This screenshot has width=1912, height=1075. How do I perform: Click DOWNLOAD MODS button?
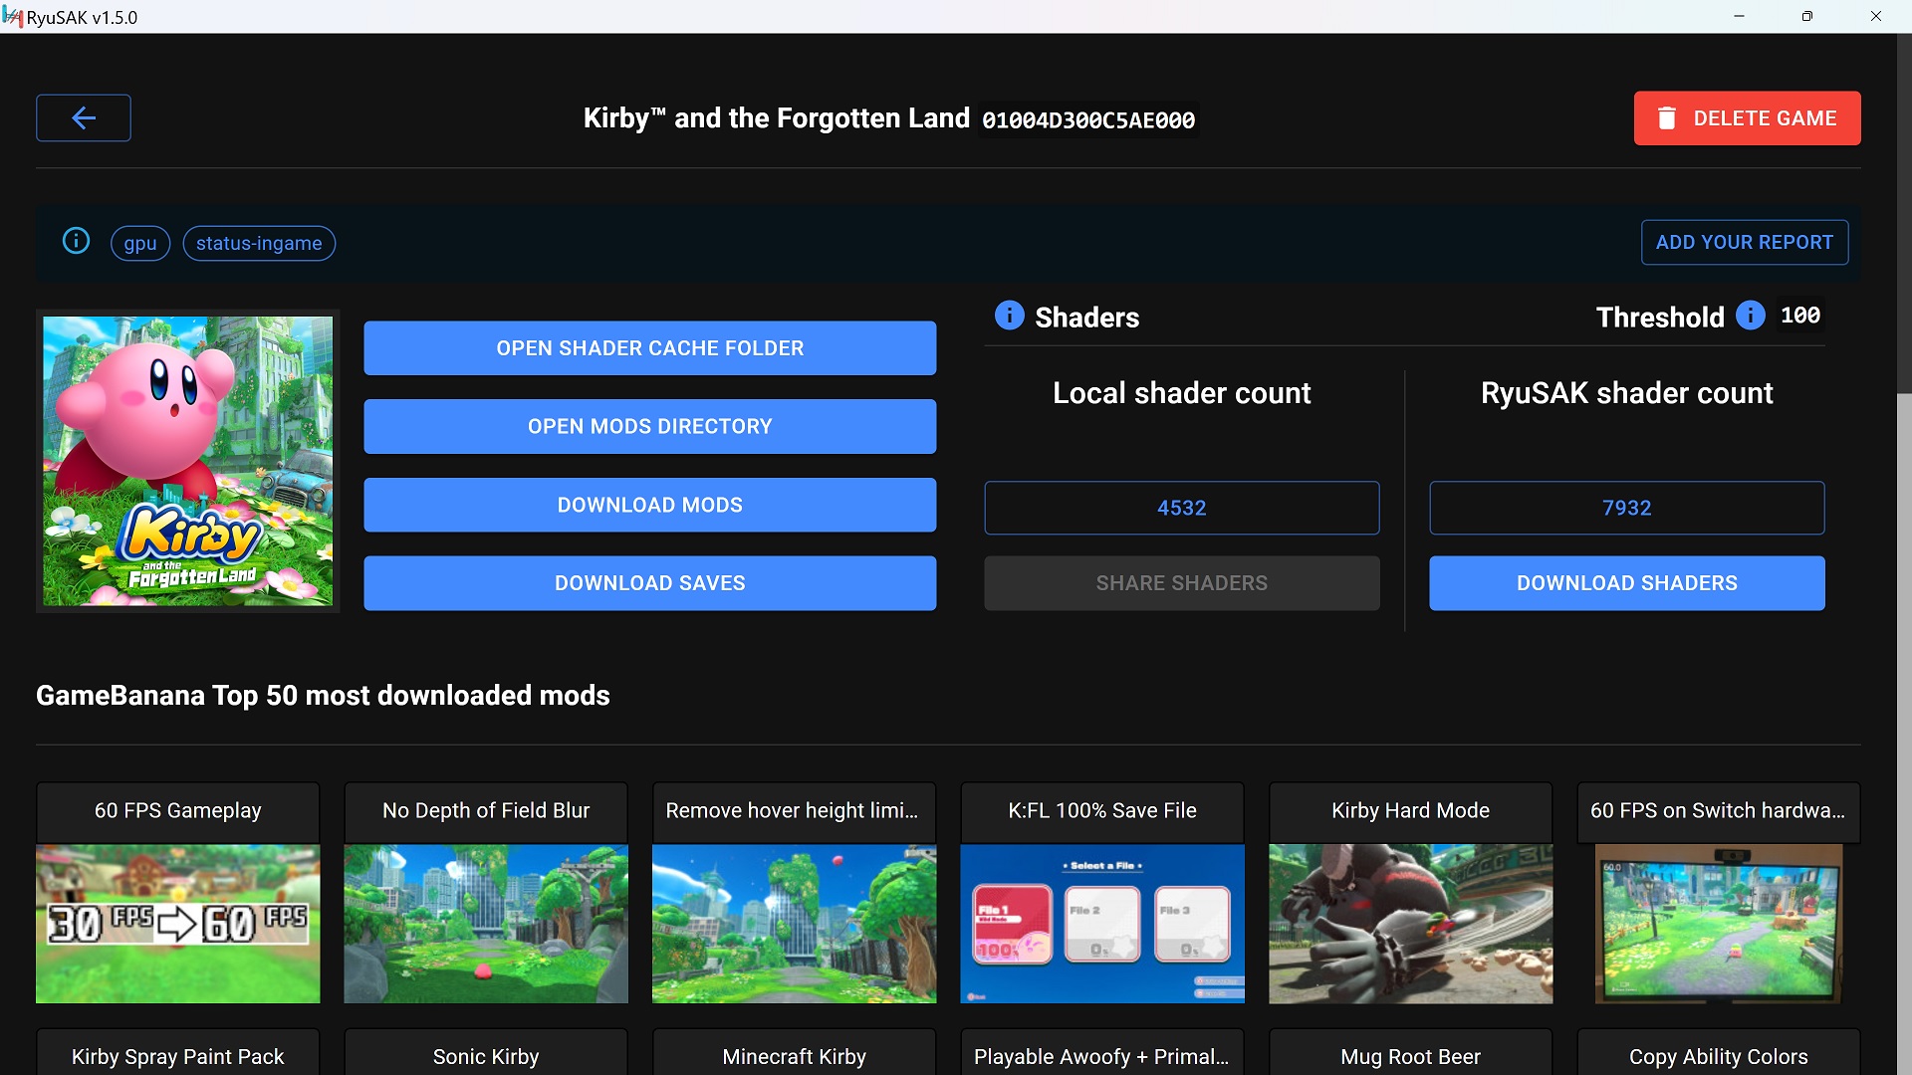click(650, 504)
